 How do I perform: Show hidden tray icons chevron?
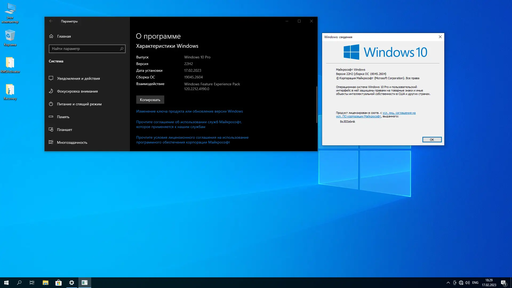tap(448, 283)
